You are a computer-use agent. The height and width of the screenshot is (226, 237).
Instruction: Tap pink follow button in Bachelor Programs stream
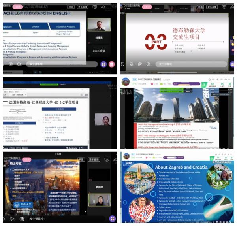coord(17,7)
